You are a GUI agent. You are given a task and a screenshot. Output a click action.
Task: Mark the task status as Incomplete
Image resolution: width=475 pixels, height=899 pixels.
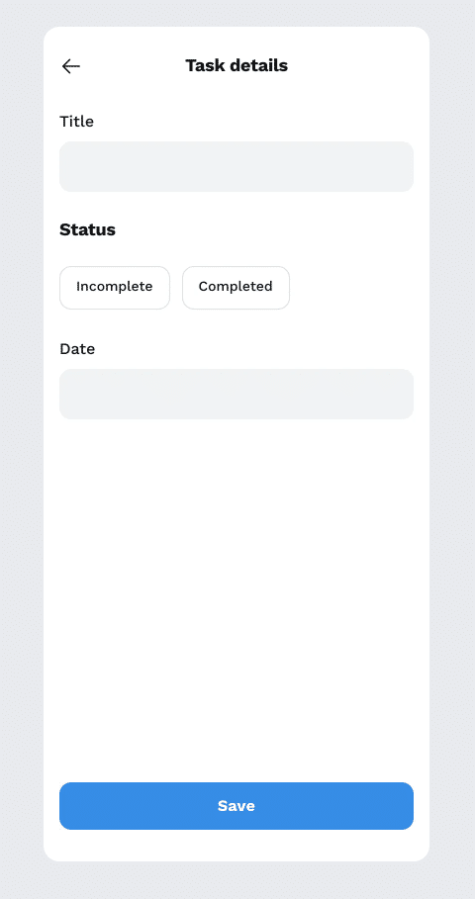tap(115, 288)
